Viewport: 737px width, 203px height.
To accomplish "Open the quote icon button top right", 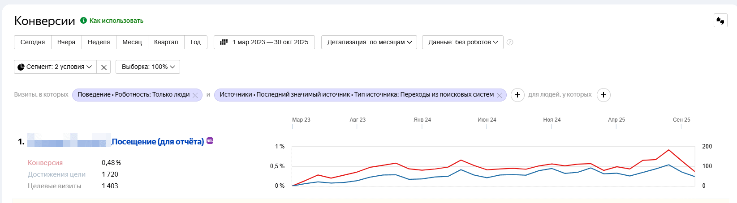I will coord(720,21).
